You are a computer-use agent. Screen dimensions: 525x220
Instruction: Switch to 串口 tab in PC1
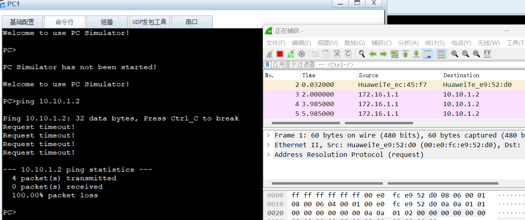coord(192,22)
